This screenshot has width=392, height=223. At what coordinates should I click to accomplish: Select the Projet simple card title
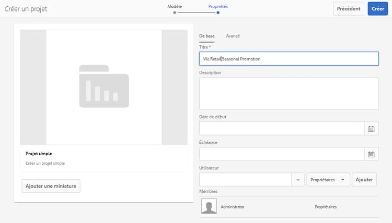tap(39, 154)
